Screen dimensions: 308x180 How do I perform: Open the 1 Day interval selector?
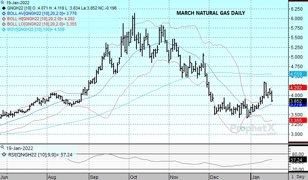pyautogui.click(x=298, y=177)
